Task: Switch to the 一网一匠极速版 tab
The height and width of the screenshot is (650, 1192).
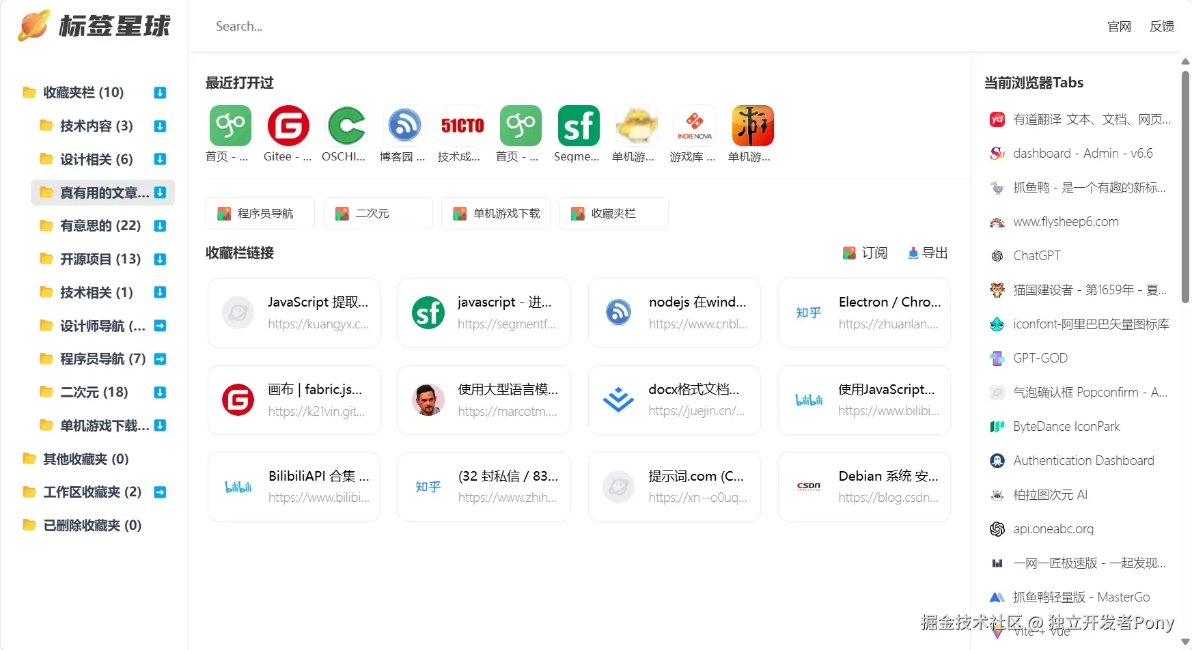Action: coord(1079,563)
